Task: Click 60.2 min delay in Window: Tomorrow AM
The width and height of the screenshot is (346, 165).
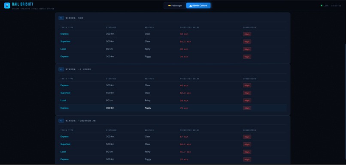Action: 185,144
